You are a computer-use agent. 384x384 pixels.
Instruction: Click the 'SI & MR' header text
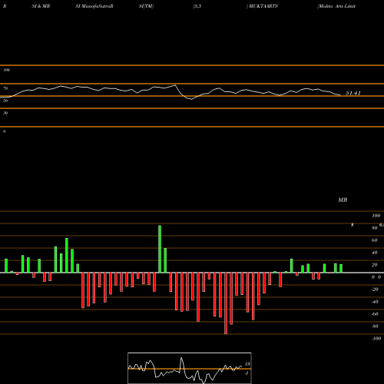pos(41,6)
